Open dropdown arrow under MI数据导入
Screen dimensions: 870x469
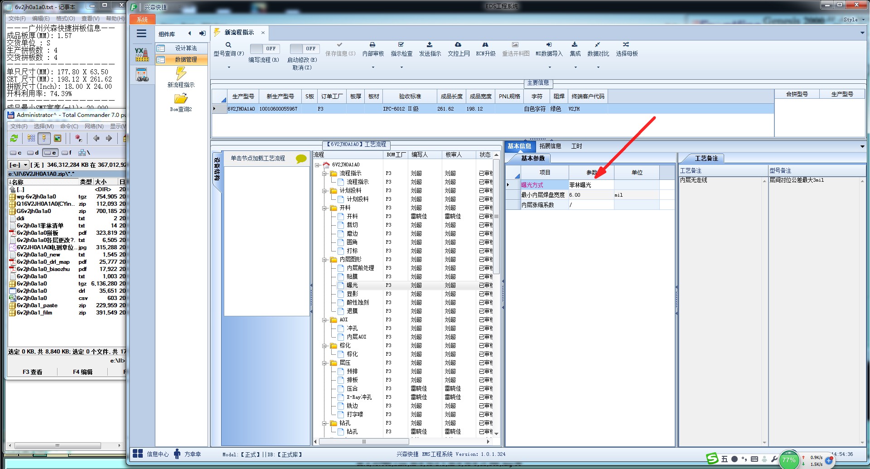[550, 68]
